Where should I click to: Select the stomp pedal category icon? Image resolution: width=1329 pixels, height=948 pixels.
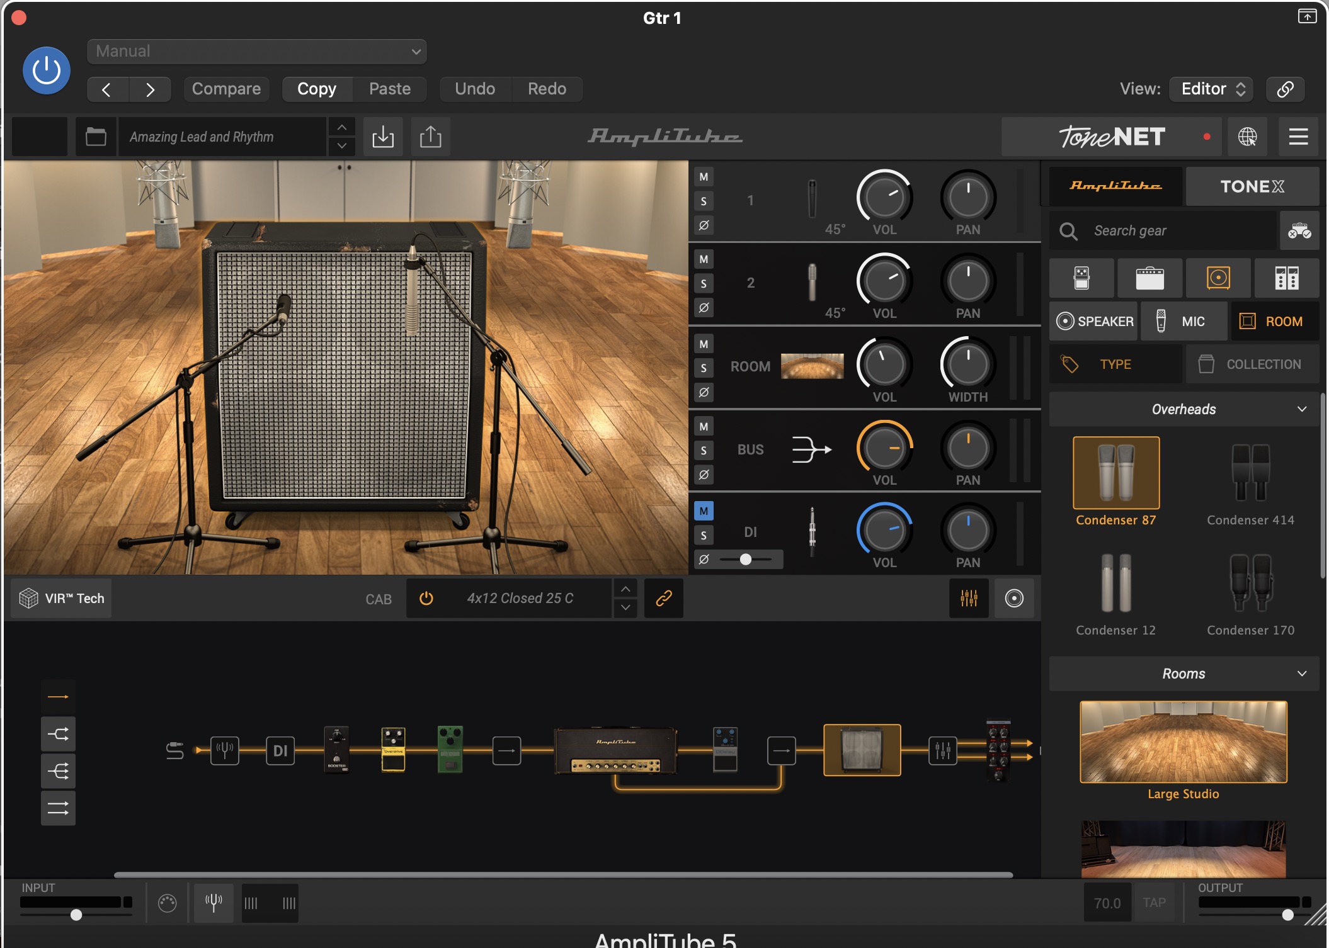[x=1081, y=278]
